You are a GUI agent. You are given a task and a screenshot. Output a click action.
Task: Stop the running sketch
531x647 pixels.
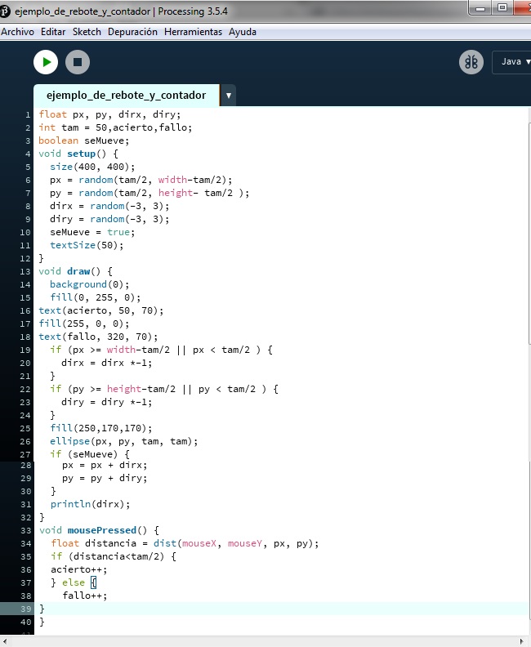click(x=78, y=62)
